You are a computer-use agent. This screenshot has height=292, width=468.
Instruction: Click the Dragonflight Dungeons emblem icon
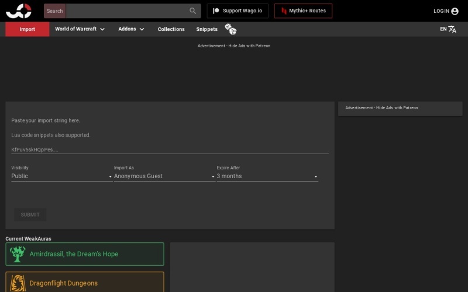tap(18, 283)
